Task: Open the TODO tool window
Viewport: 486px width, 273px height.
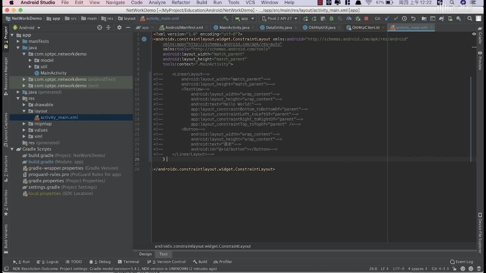Action: click(73, 262)
